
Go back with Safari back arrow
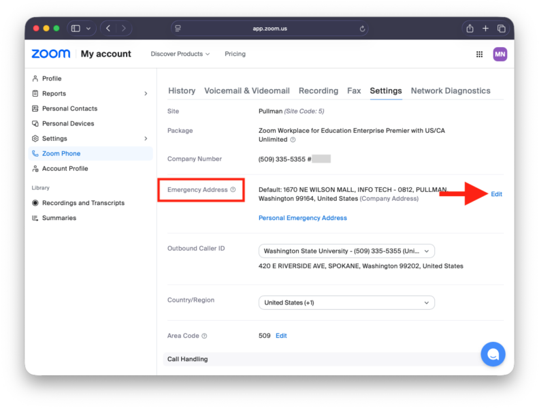[108, 28]
